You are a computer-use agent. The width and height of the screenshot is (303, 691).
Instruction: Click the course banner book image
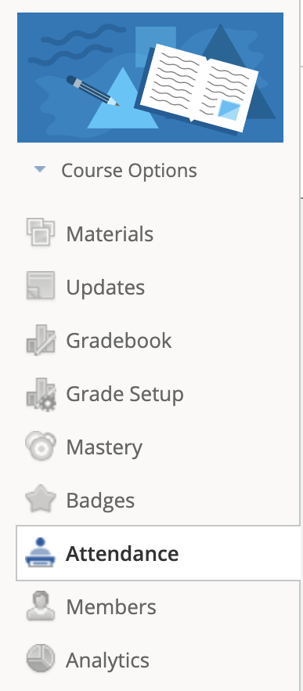150,78
